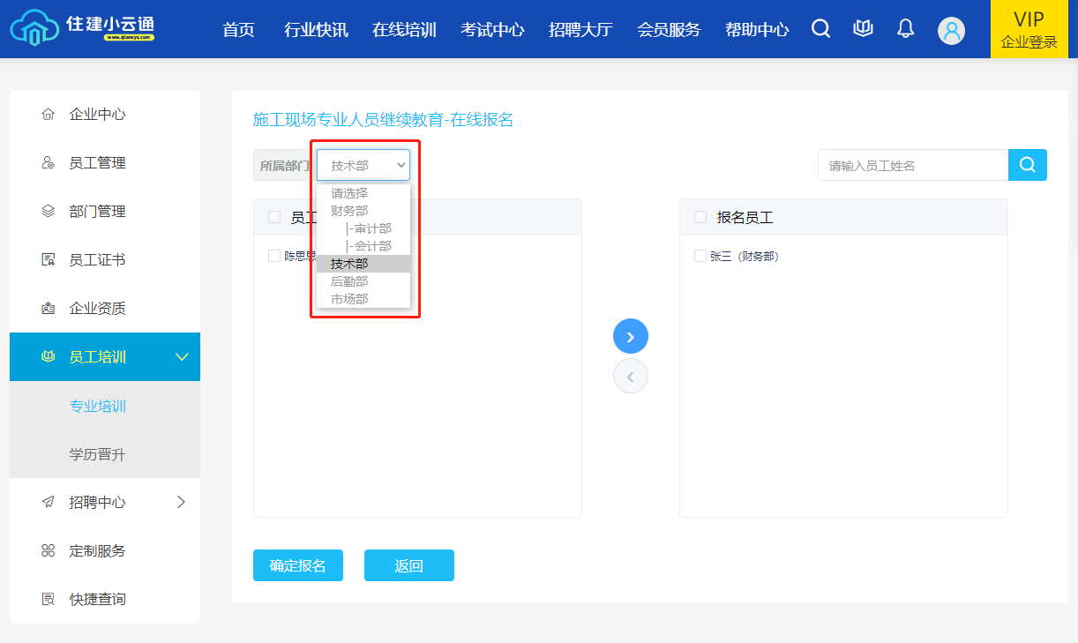Click the user avatar icon
This screenshot has width=1078, height=643.
point(951,31)
